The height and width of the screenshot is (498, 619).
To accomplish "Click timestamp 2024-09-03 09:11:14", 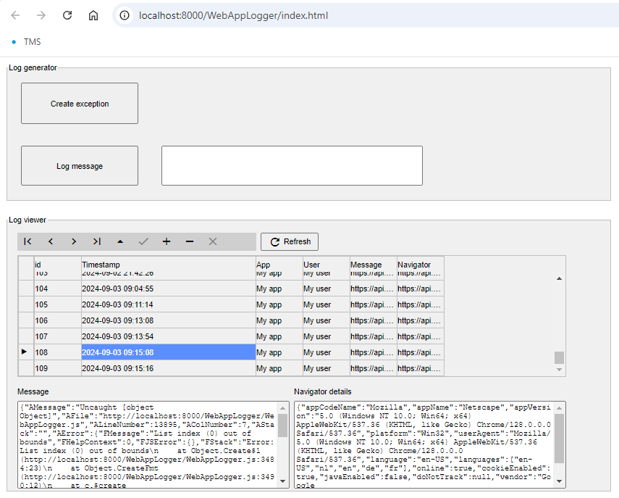I will click(x=168, y=304).
